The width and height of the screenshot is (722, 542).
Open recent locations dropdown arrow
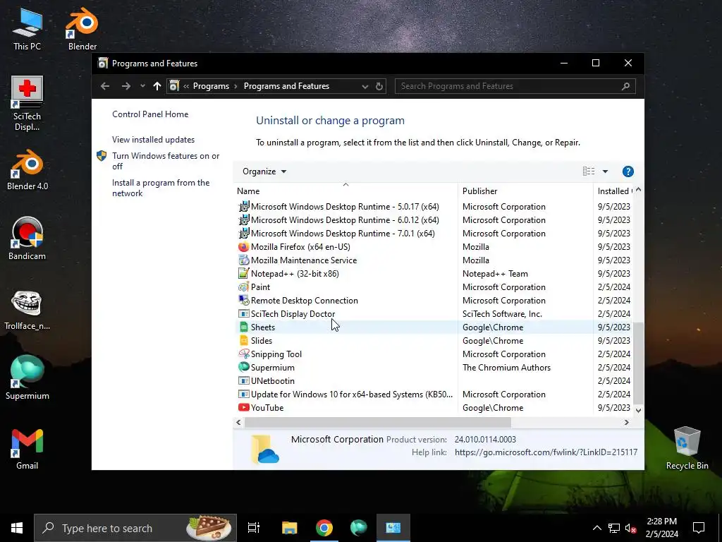(142, 86)
